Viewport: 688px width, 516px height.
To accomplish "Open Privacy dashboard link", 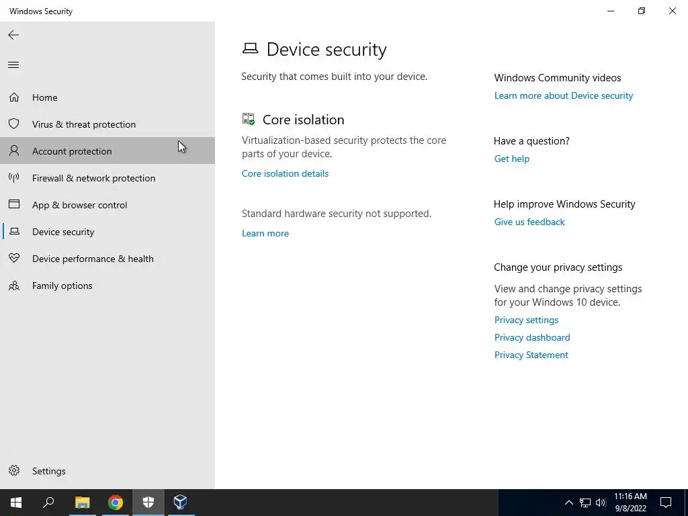I will coord(532,337).
